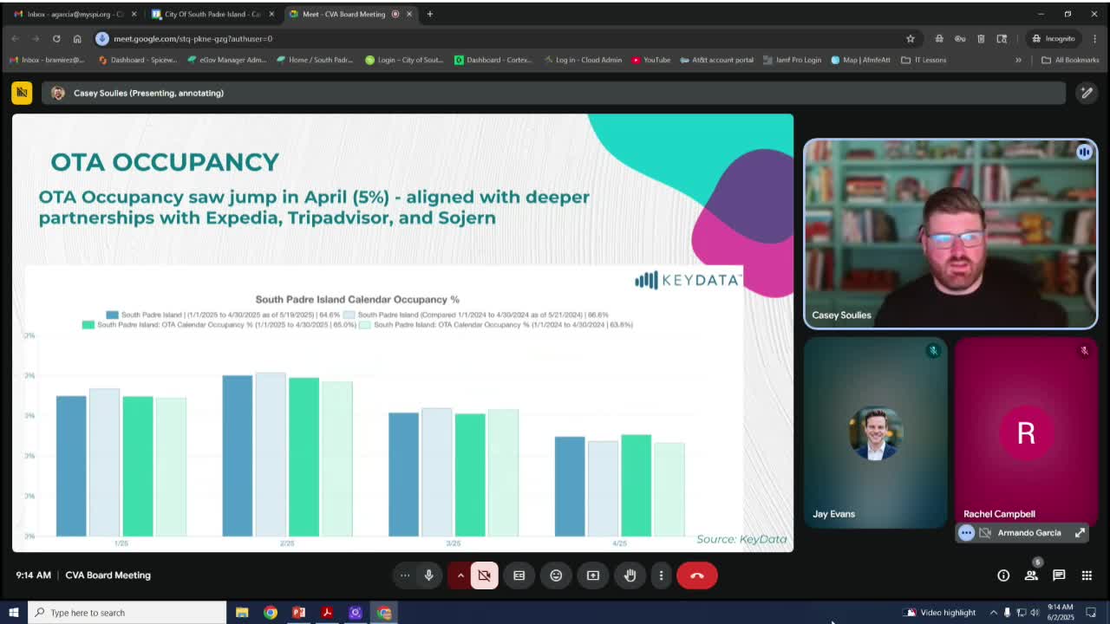
Task: Open Jamf Pro Login bookmark
Action: click(x=792, y=60)
